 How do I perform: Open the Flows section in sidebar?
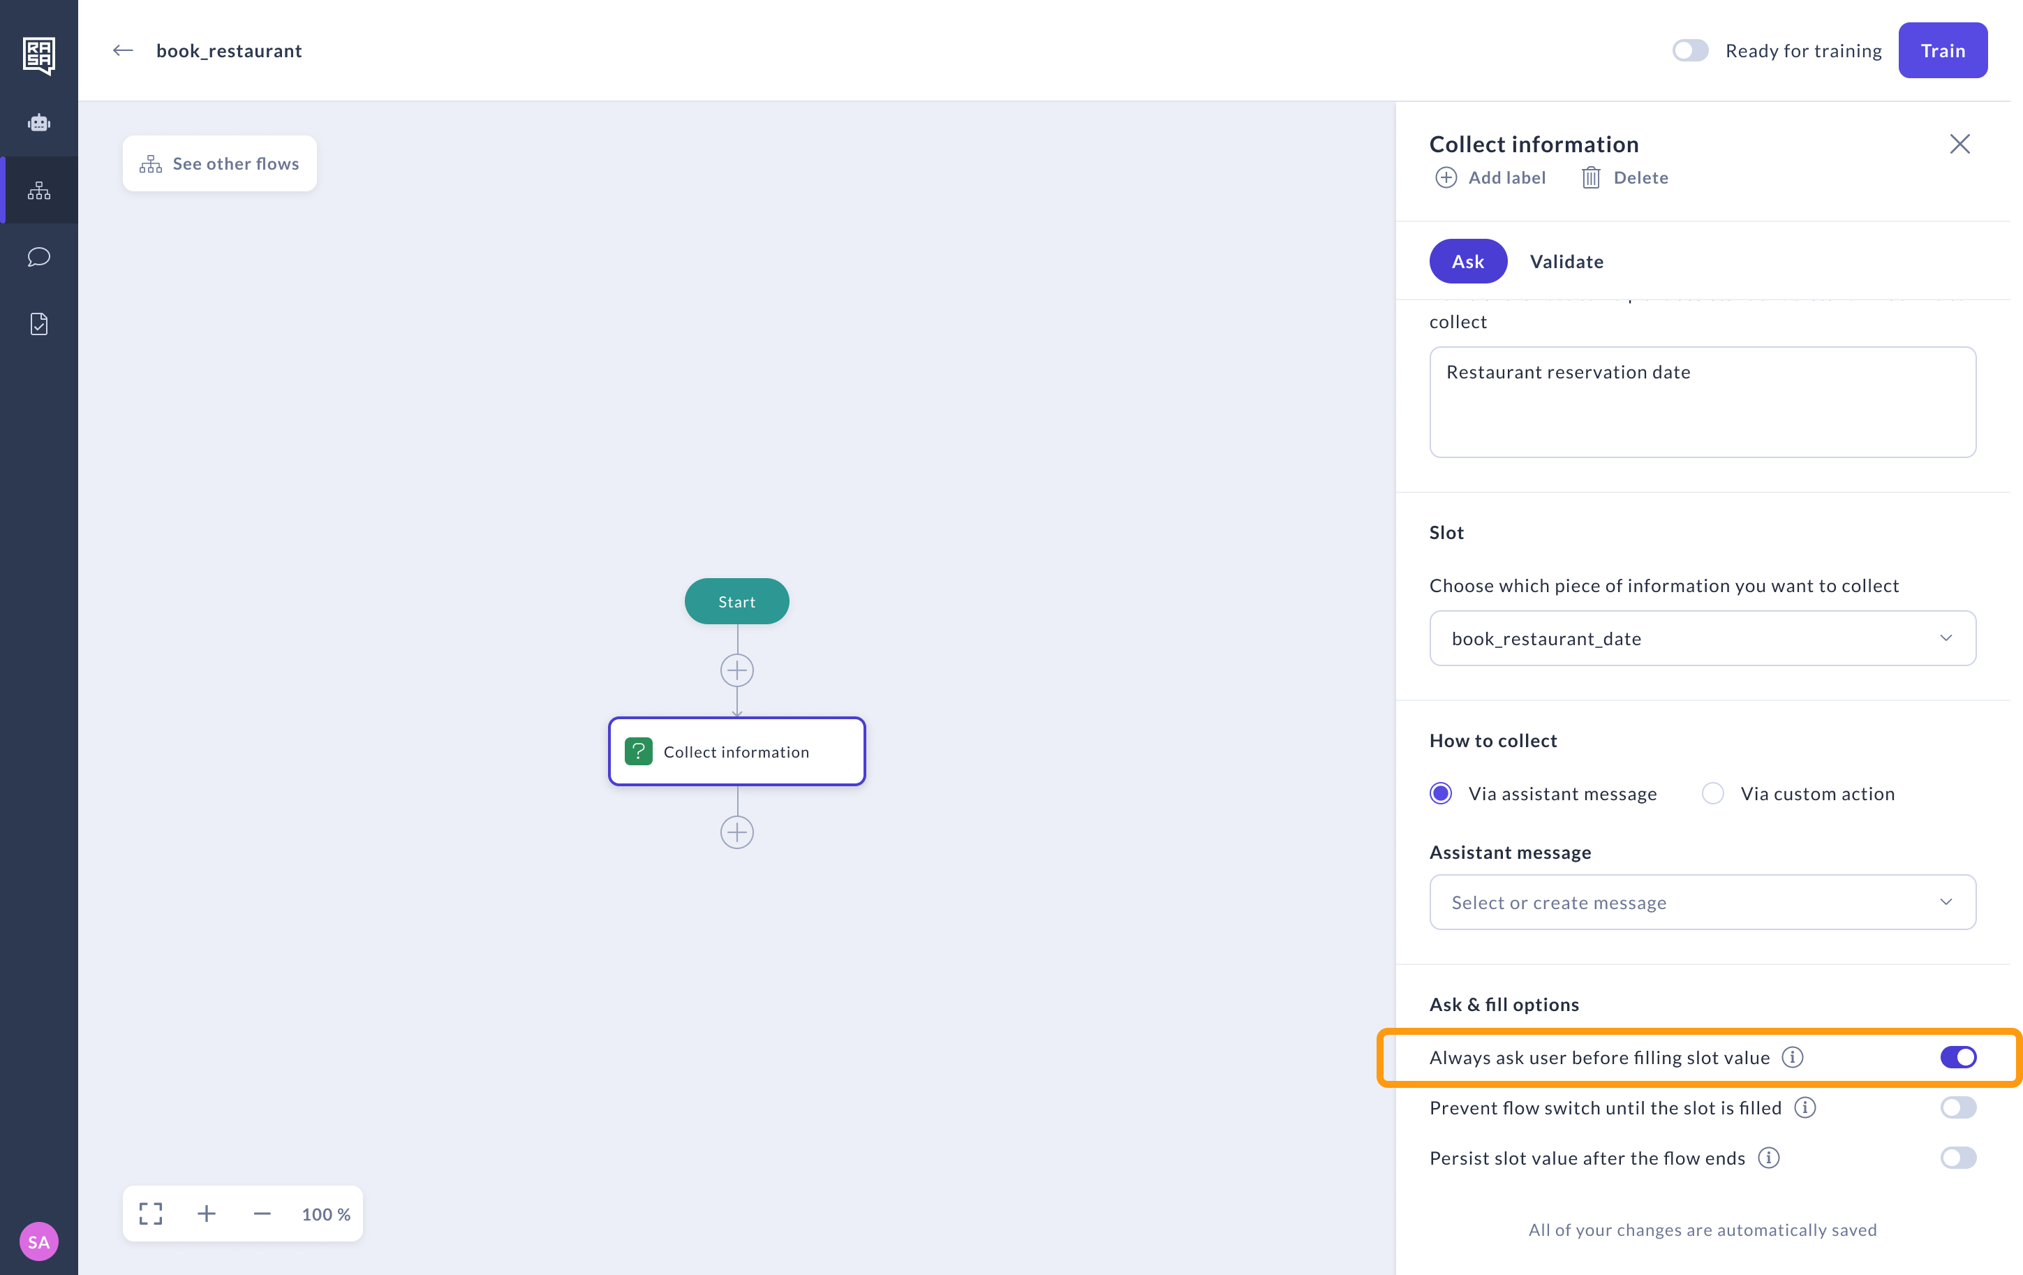38,190
